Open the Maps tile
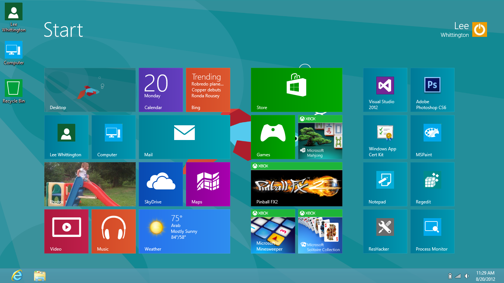 (208, 184)
